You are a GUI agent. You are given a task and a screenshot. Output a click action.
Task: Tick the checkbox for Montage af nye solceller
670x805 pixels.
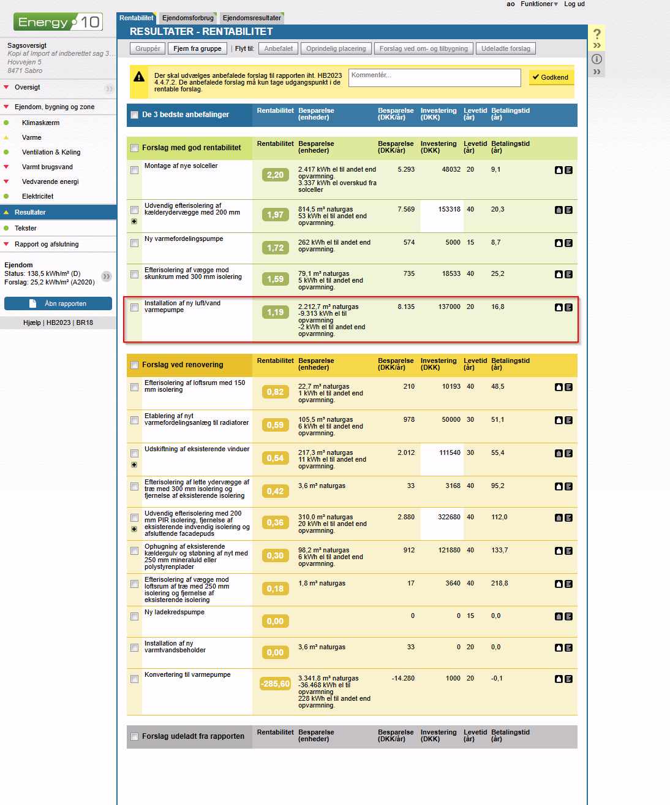click(x=134, y=170)
